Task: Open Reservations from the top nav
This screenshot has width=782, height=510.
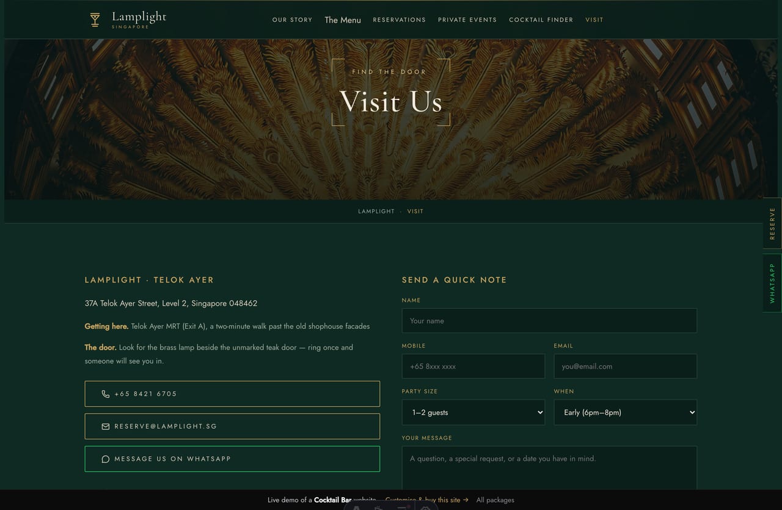Action: pos(400,20)
